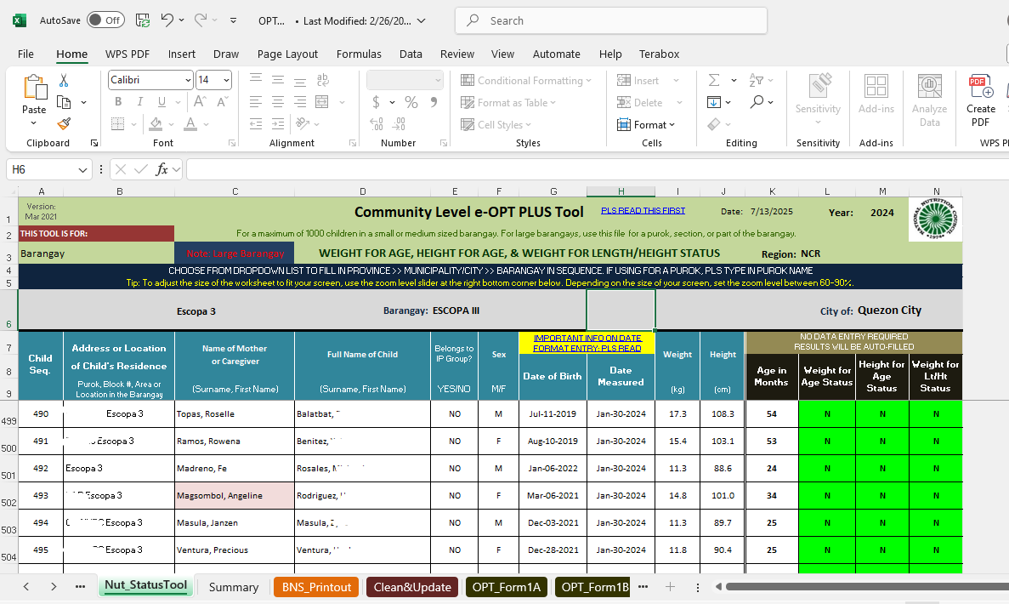Click Accounting Number Format dollar icon
The width and height of the screenshot is (1009, 604).
[x=376, y=102]
